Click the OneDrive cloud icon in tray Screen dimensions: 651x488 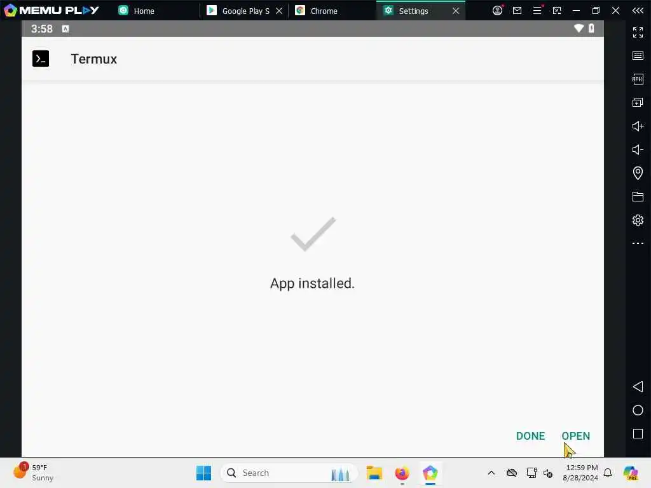pyautogui.click(x=512, y=473)
